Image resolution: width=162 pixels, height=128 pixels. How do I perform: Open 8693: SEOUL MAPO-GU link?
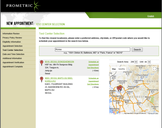click(x=59, y=80)
